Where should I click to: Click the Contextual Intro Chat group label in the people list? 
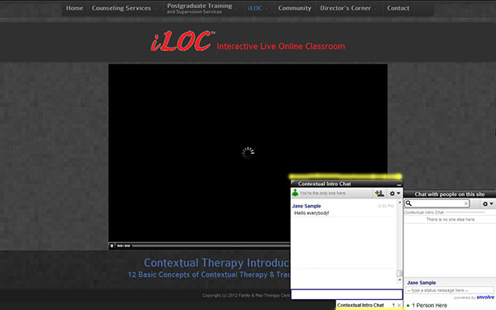424,212
